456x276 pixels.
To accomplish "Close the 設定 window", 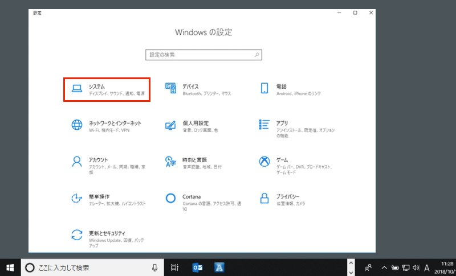I will tap(371, 13).
